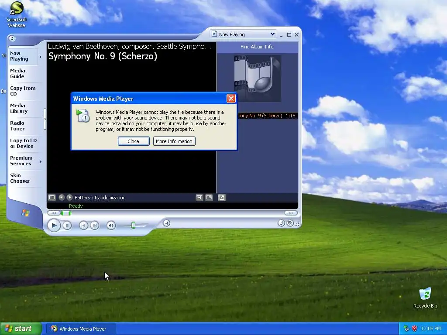This screenshot has width=447, height=335.
Task: Close the error dialog with red X
Action: [x=231, y=98]
